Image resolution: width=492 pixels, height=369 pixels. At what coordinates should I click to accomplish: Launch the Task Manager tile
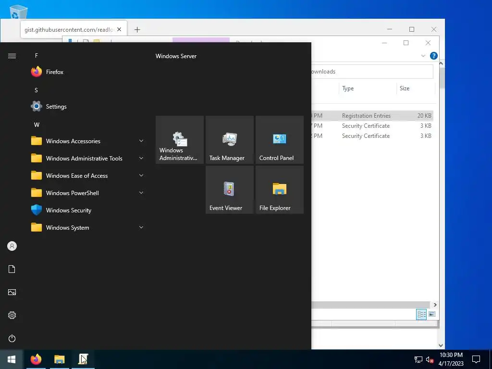pyautogui.click(x=230, y=140)
